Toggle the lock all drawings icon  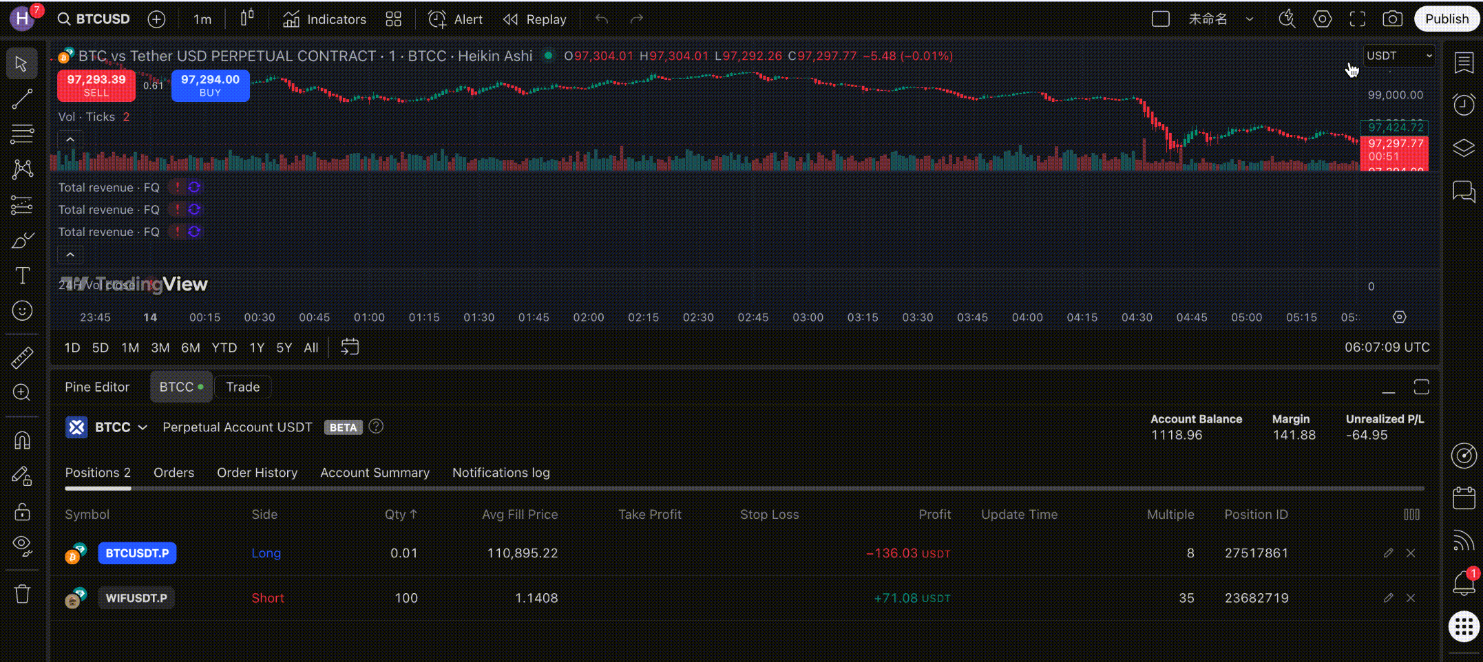(22, 511)
